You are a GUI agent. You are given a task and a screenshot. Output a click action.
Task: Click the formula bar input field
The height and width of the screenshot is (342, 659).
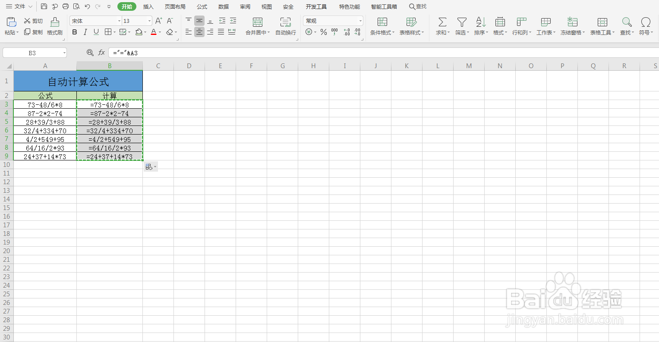tap(384, 53)
